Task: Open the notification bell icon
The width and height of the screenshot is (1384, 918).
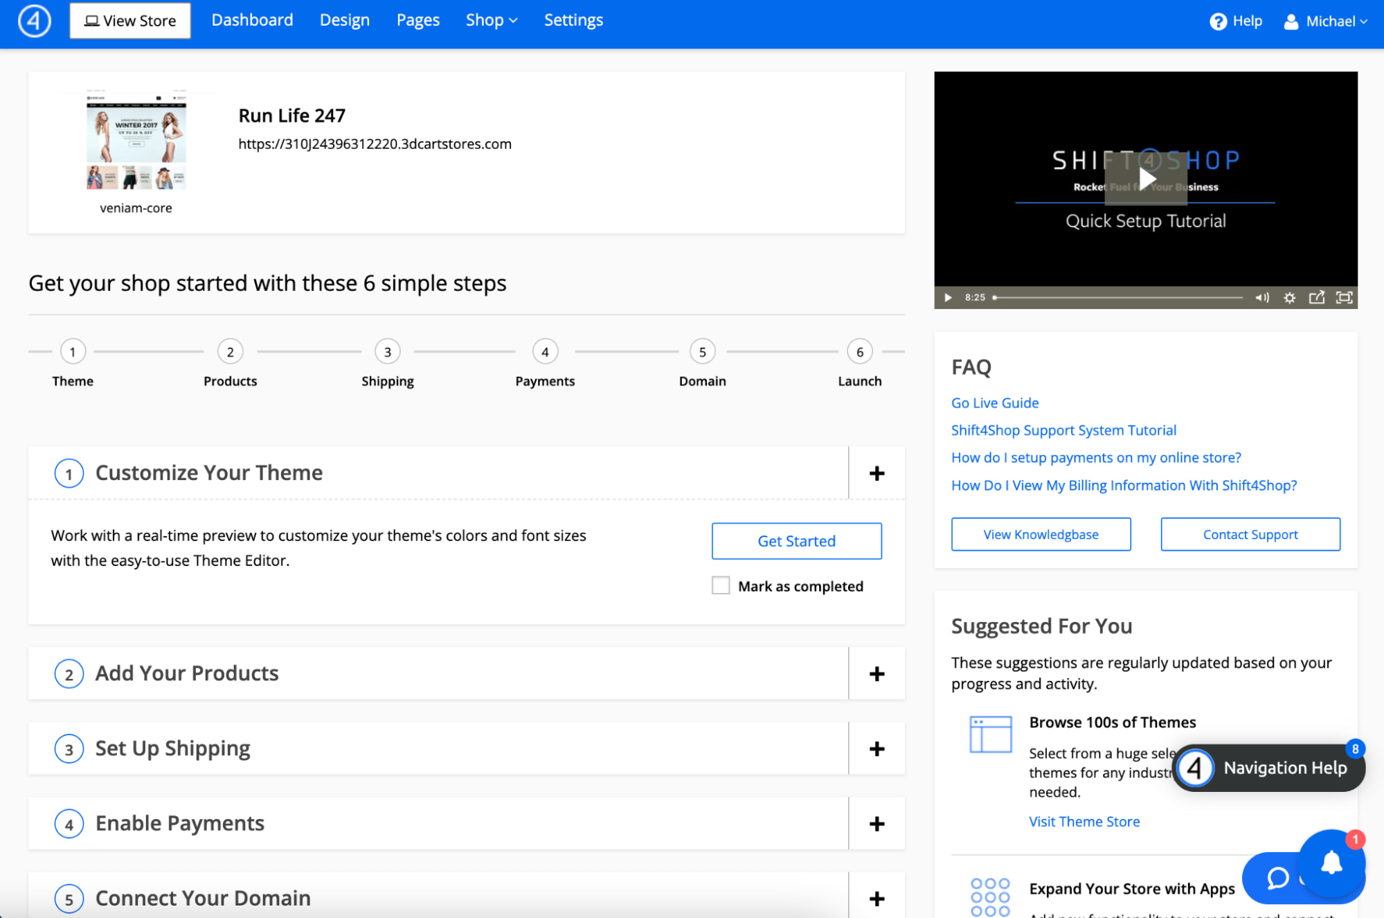Action: [1331, 863]
